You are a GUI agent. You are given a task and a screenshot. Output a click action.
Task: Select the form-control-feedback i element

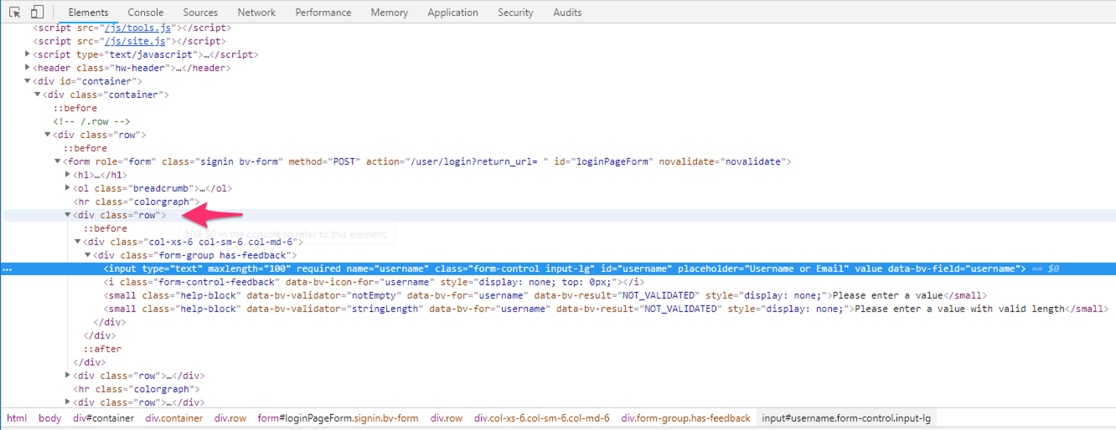[x=374, y=282]
